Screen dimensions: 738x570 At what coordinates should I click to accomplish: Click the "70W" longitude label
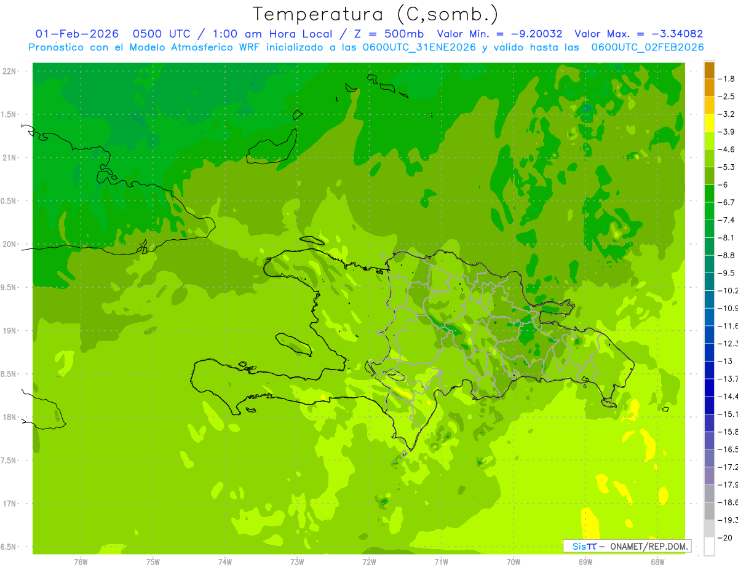[514, 561]
